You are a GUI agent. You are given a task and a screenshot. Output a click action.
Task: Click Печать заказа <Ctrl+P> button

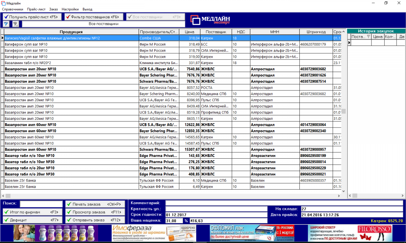pyautogui.click(x=95, y=204)
